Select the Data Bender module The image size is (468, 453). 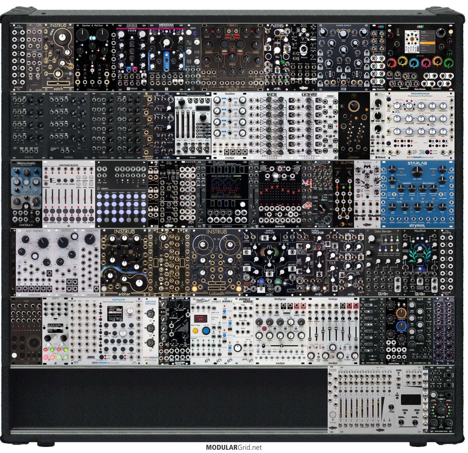[383, 263]
